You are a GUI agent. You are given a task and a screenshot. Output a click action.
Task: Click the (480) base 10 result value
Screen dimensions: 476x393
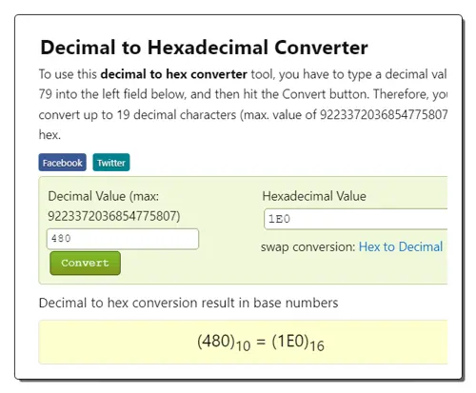click(224, 343)
